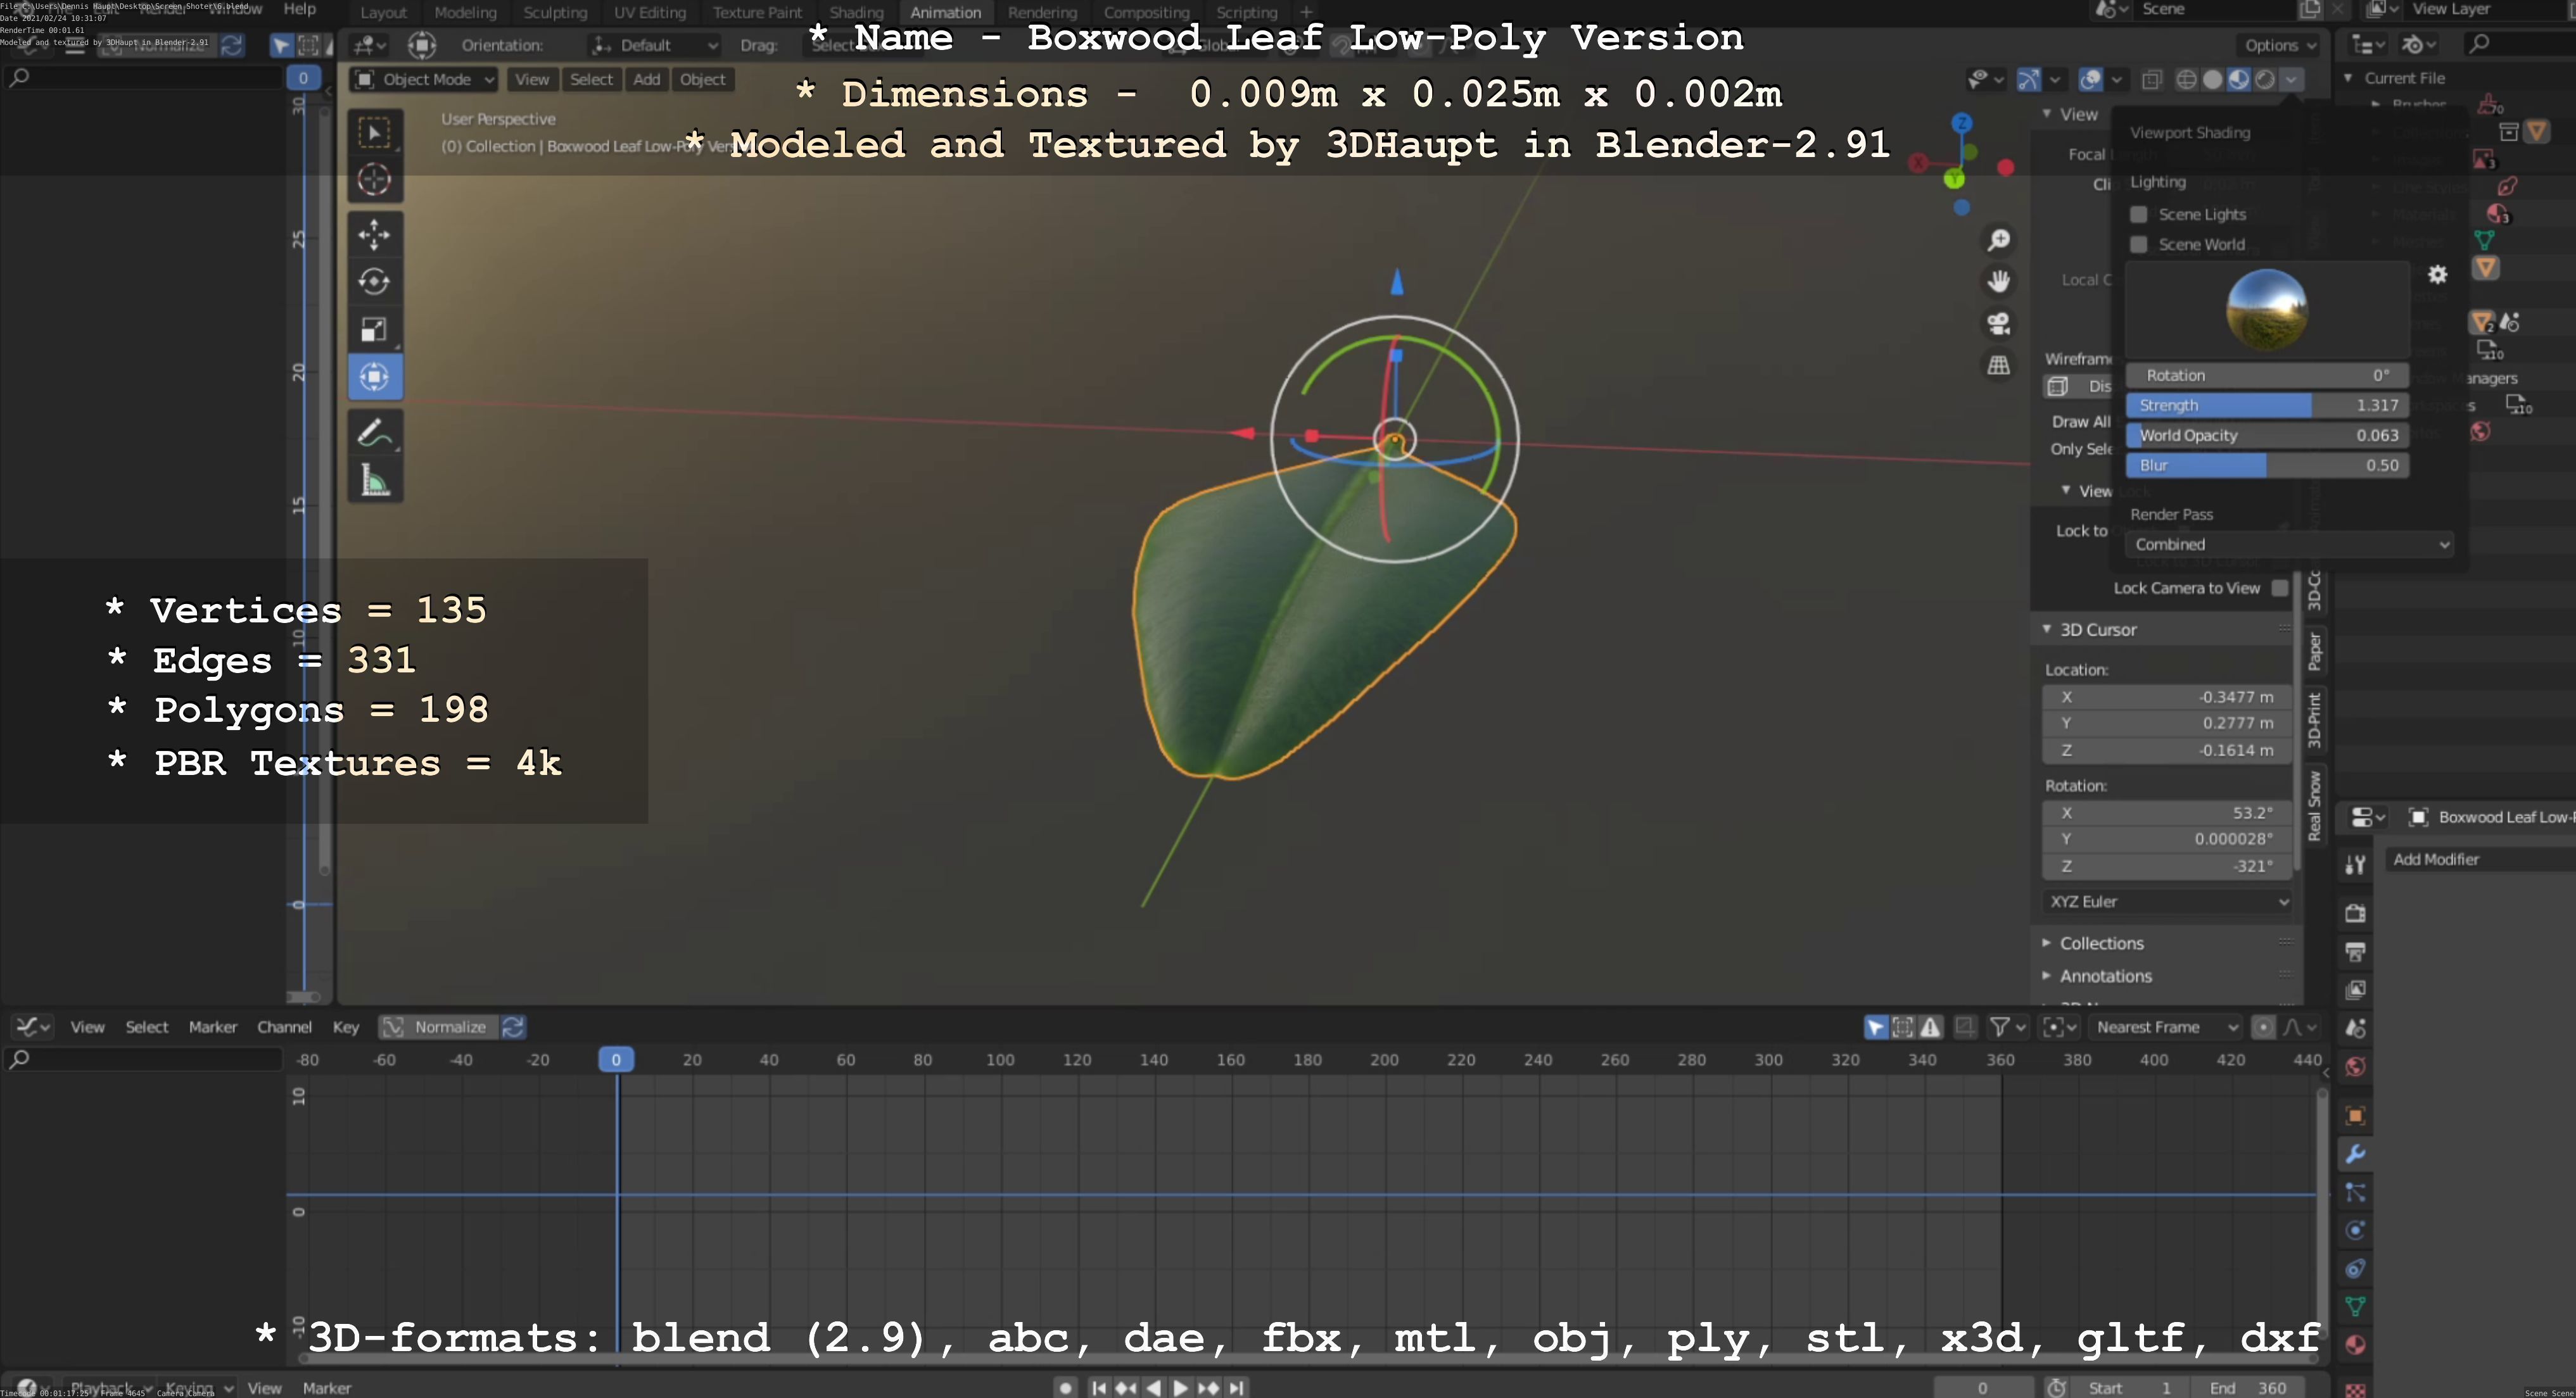The width and height of the screenshot is (2576, 1398).
Task: Click the Add Modifier button
Action: click(x=2436, y=859)
